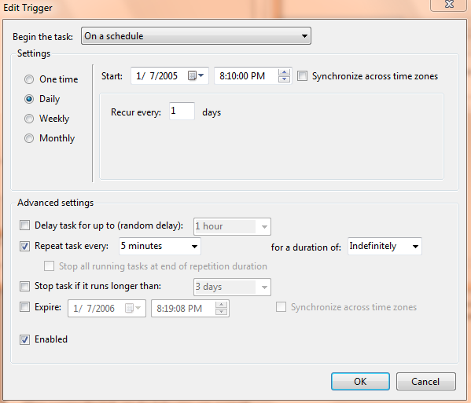Open the Begin the task dropdown
This screenshot has height=403, width=471.
tap(196, 36)
